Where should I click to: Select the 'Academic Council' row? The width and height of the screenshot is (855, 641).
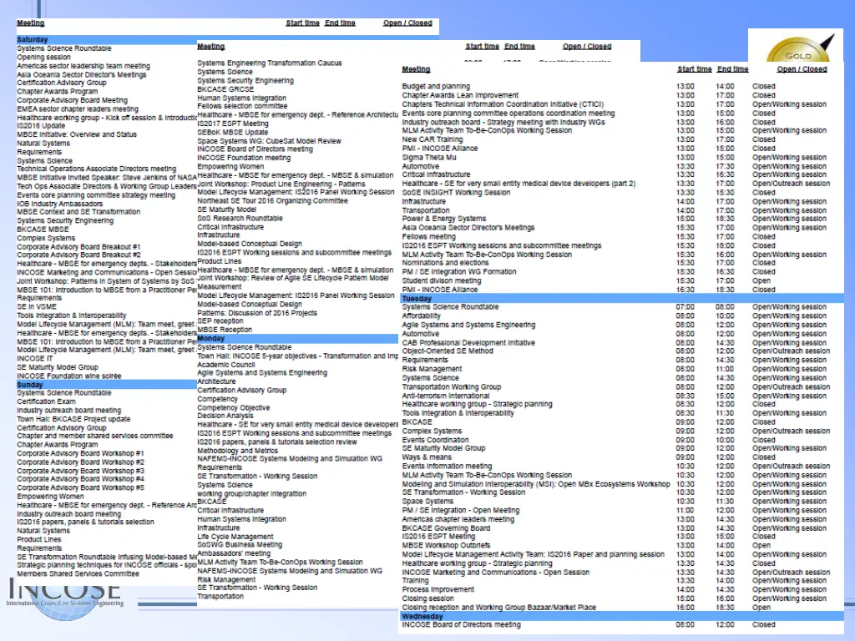[225, 365]
